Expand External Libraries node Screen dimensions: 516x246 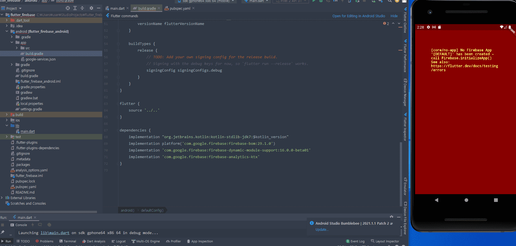coord(2,198)
